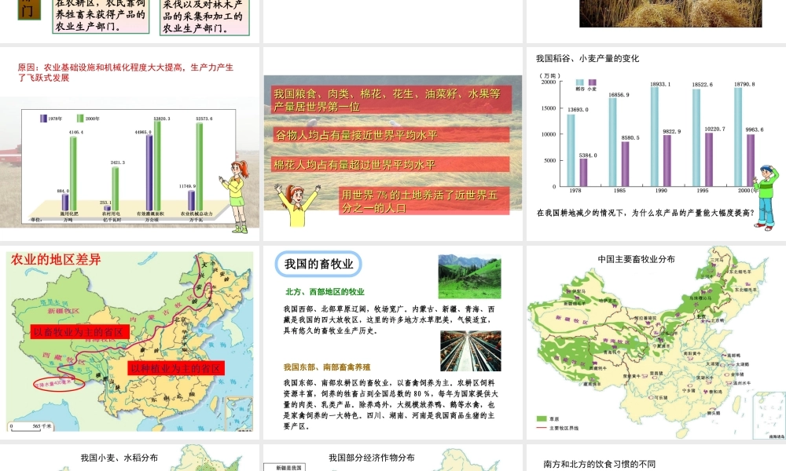Click the cartoon boy on the 稻谷小麦 chart slide
Screen dimensions: 786x471
click(x=766, y=197)
